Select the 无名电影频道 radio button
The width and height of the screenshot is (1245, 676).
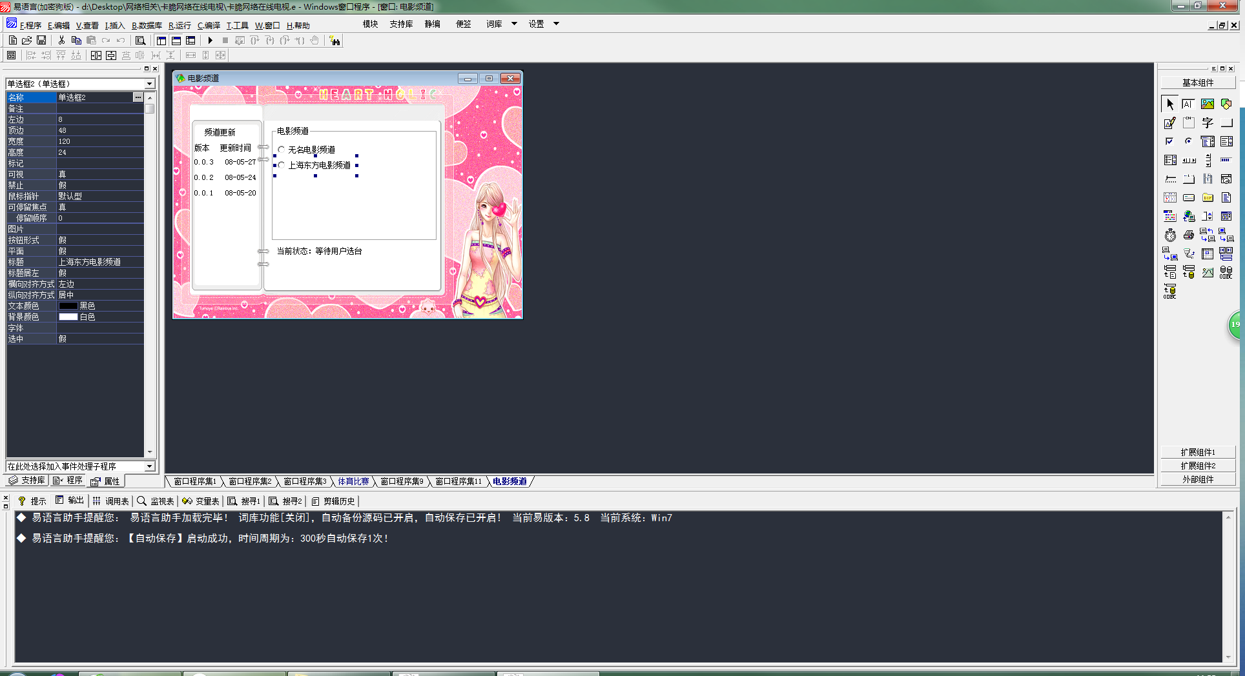306,150
